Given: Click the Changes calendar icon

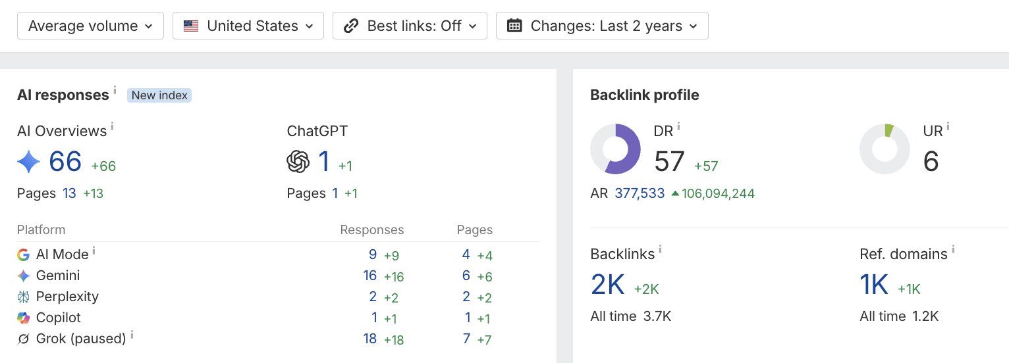Looking at the screenshot, I should pos(514,26).
